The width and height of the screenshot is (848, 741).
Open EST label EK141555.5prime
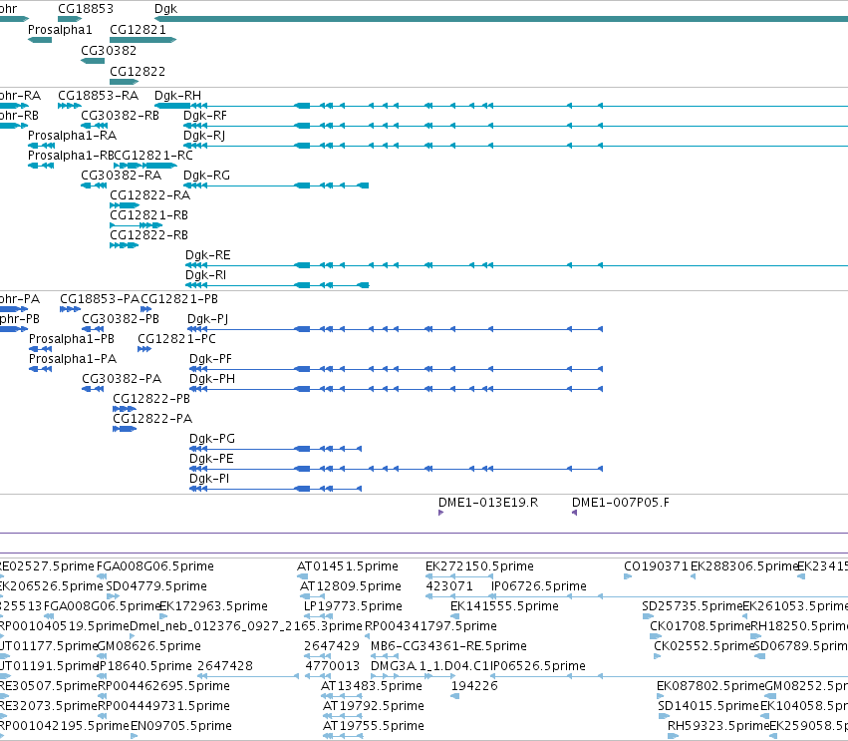[504, 606]
